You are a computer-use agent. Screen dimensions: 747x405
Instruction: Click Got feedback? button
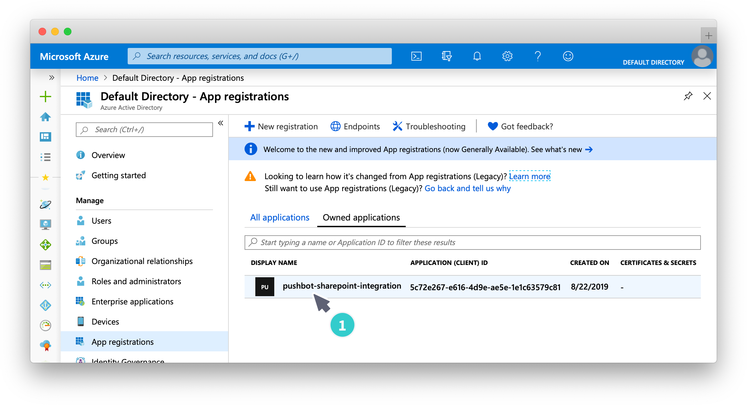click(x=520, y=126)
